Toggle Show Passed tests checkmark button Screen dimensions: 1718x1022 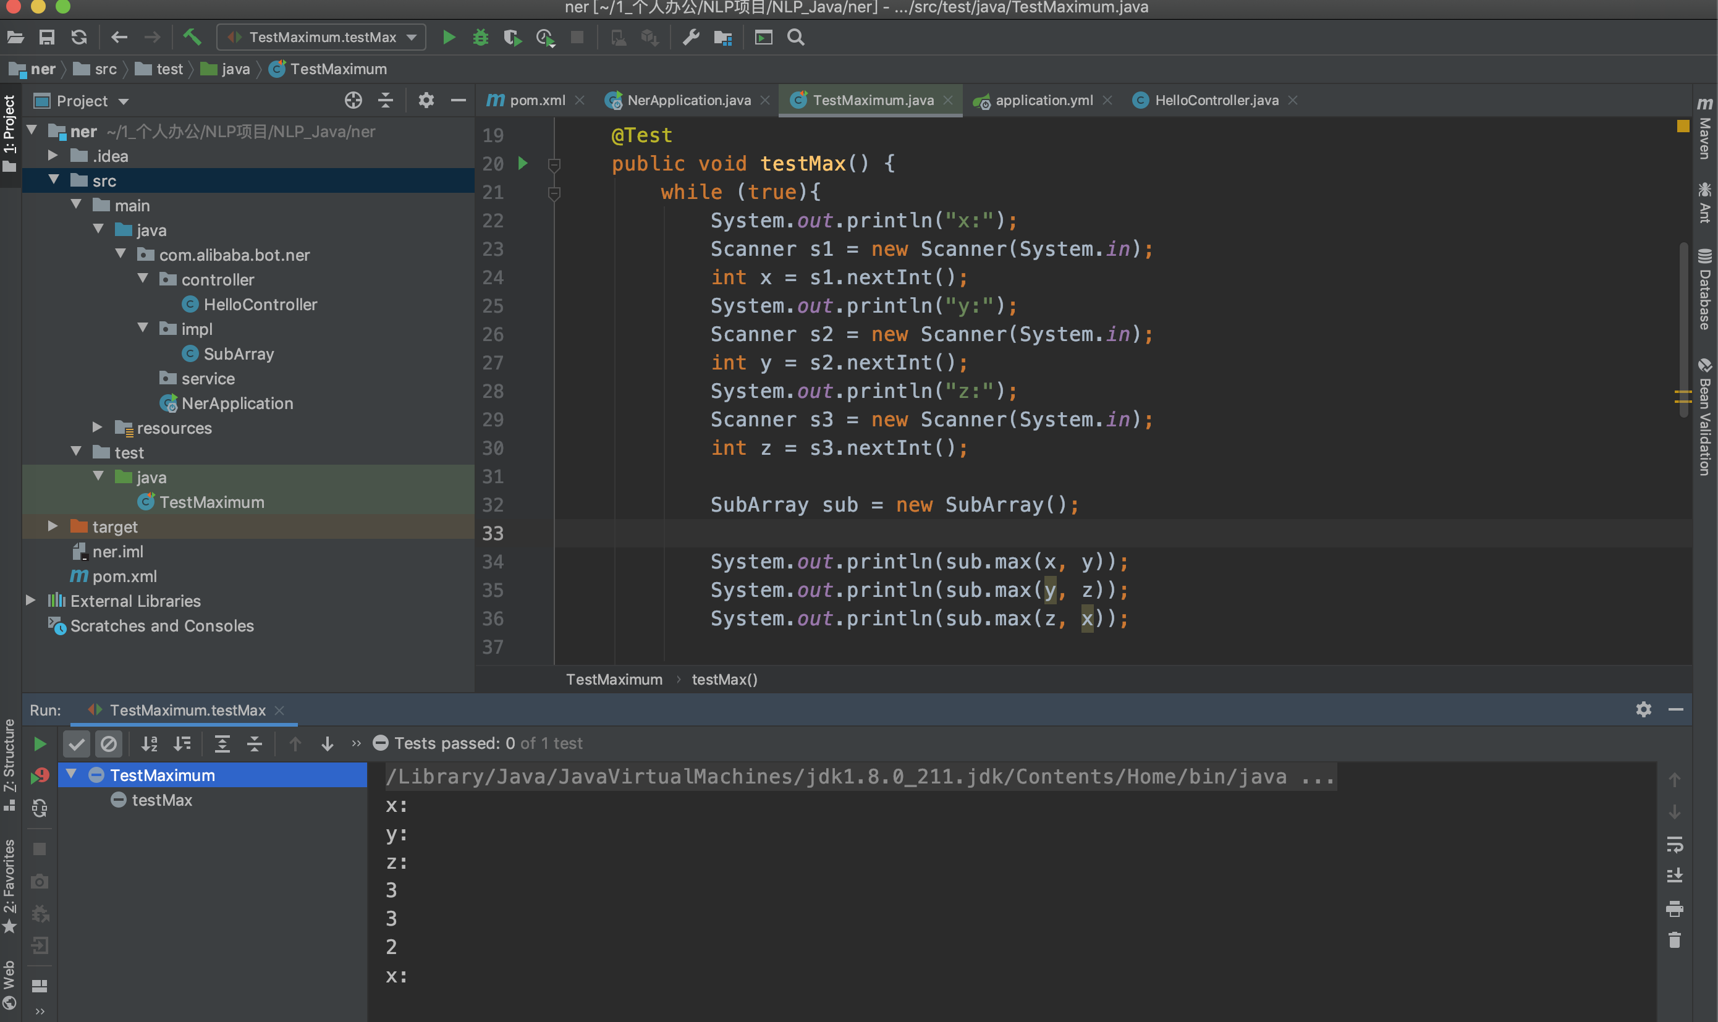(77, 743)
